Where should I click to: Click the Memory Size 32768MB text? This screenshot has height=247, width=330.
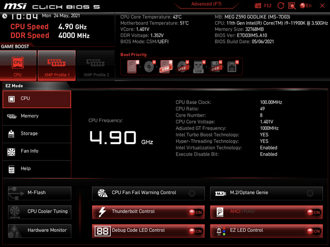click(239, 29)
